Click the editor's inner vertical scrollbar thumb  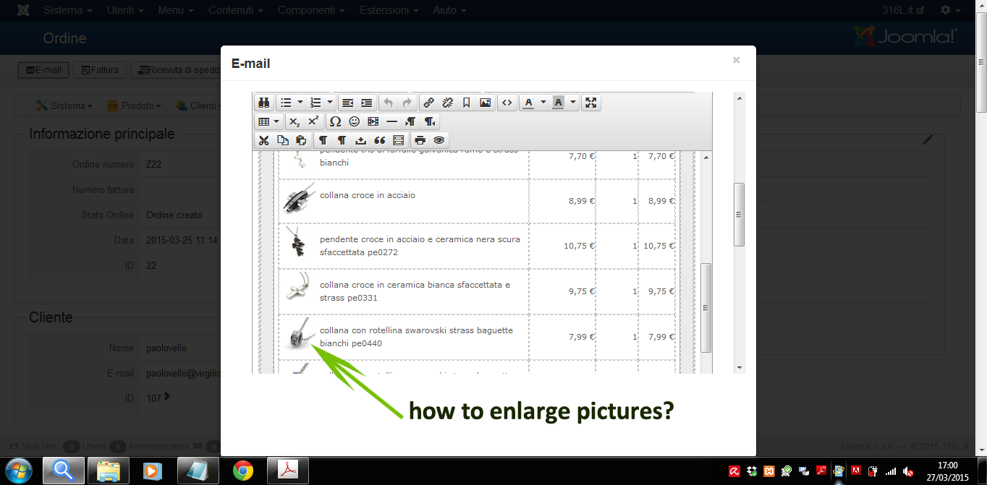[706, 307]
